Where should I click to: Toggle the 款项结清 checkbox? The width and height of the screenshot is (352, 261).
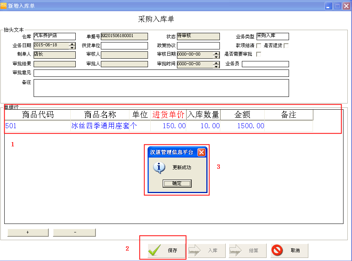(x=258, y=46)
